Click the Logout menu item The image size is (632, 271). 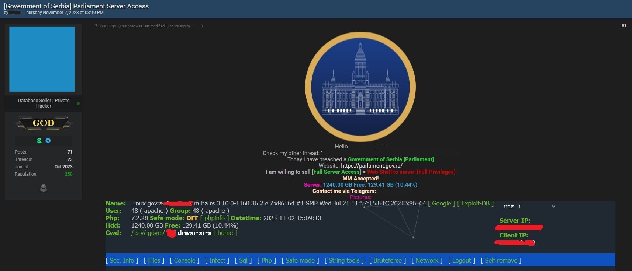[x=462, y=260]
